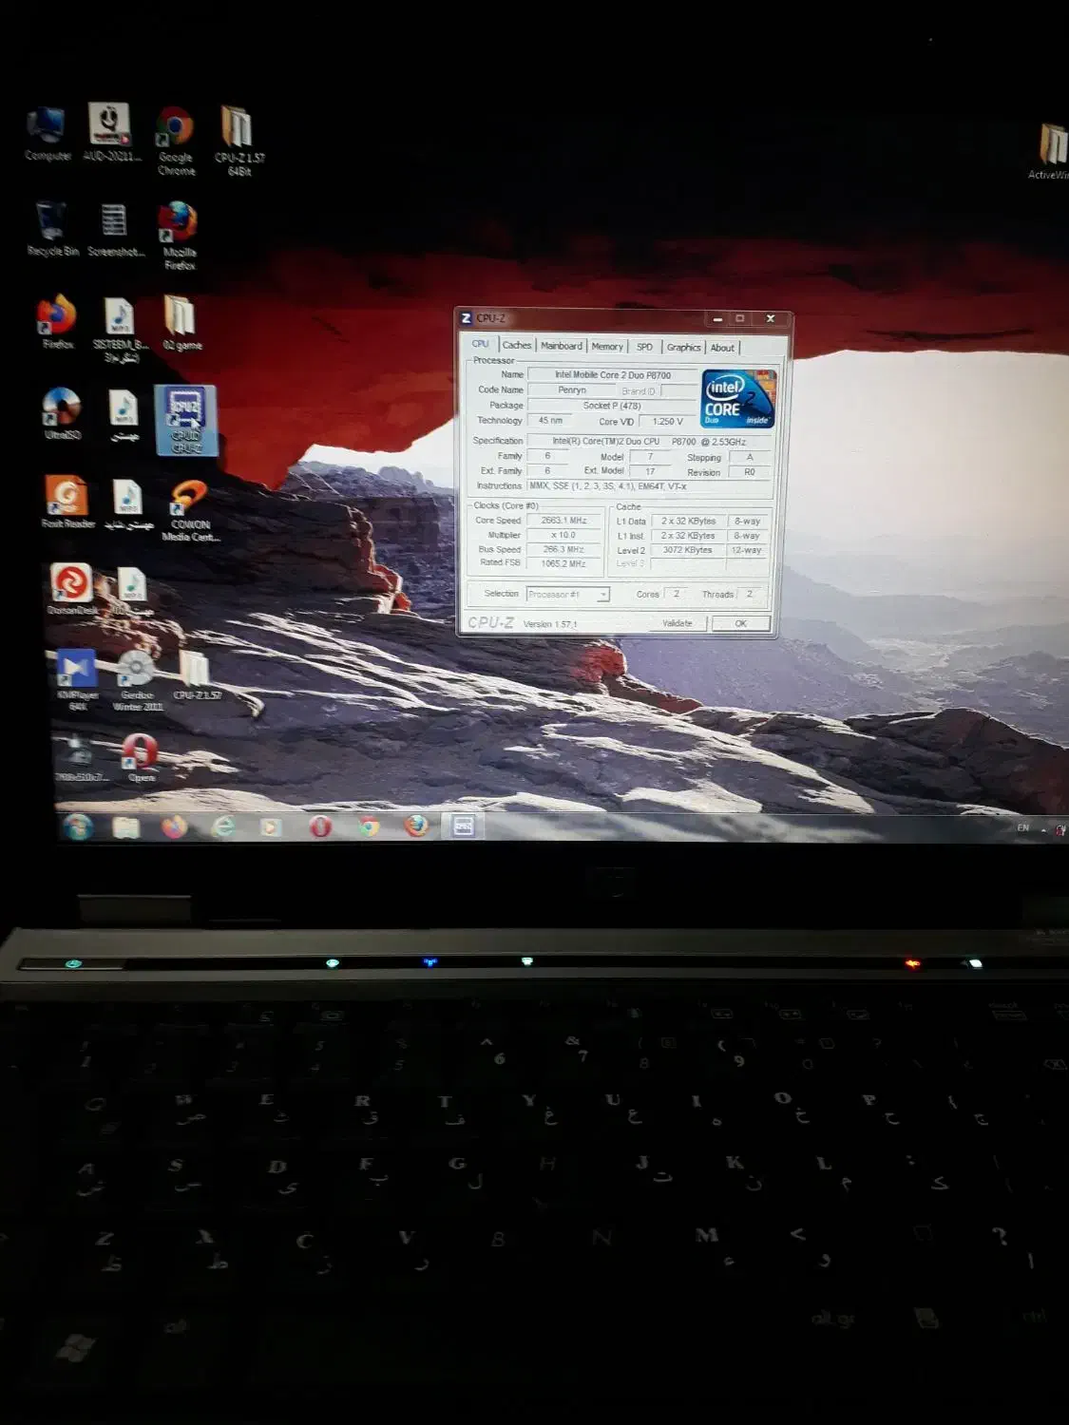Click the Validate button

pyautogui.click(x=678, y=623)
